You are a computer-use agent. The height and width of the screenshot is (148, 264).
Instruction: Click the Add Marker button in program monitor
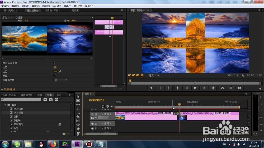pos(151,88)
